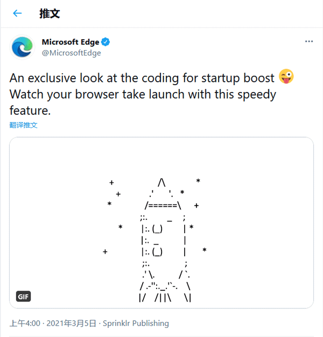Click the winking tongue-out emoji
Screen dimensions: 323x337
click(x=286, y=78)
